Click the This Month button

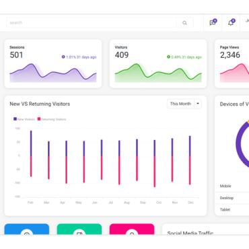[180, 104]
